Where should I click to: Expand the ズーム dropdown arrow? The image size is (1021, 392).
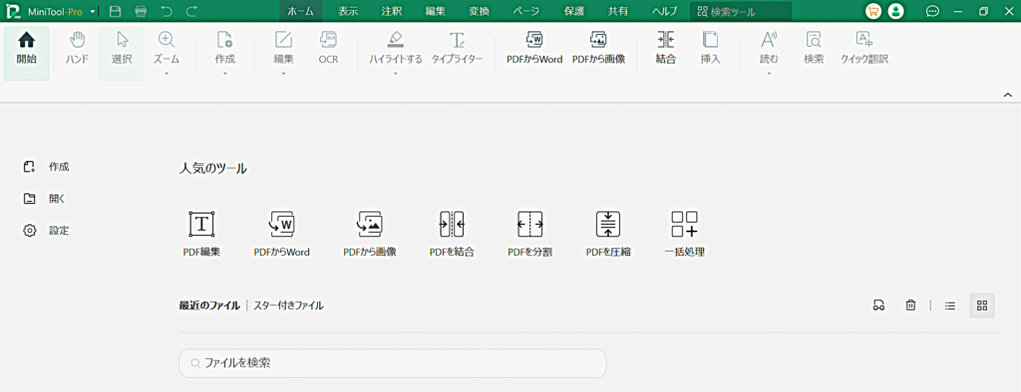pyautogui.click(x=167, y=74)
